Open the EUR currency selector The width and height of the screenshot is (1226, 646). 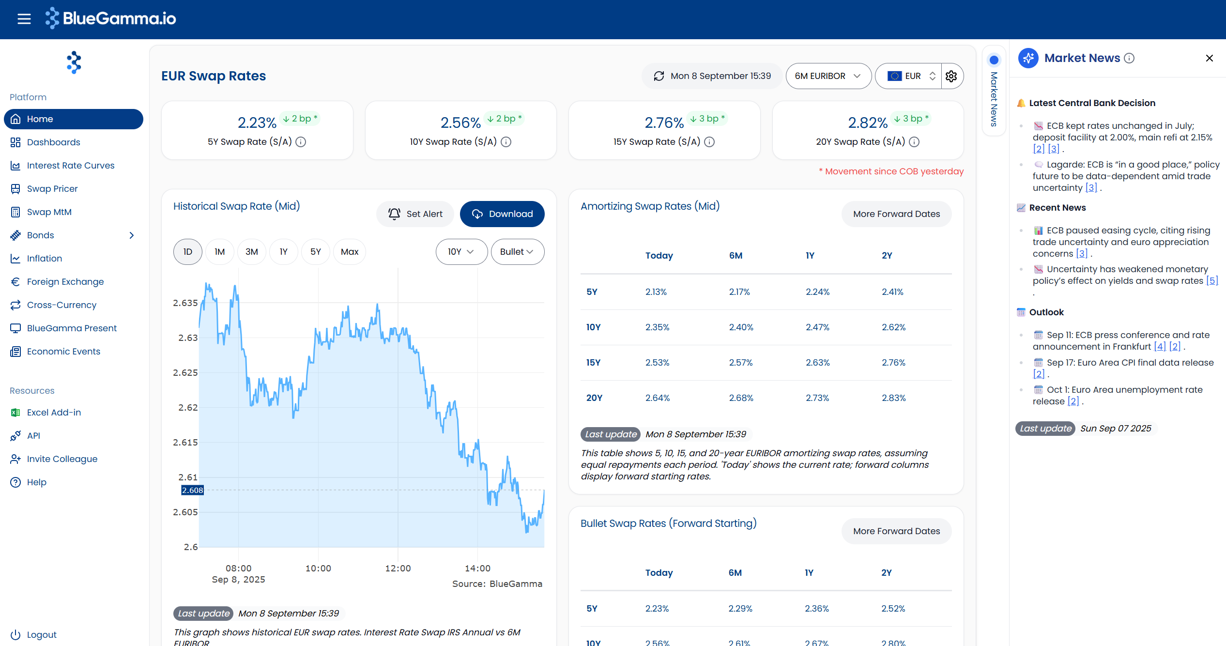(x=908, y=76)
